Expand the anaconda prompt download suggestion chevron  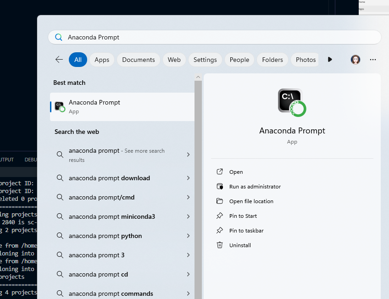coord(188,178)
